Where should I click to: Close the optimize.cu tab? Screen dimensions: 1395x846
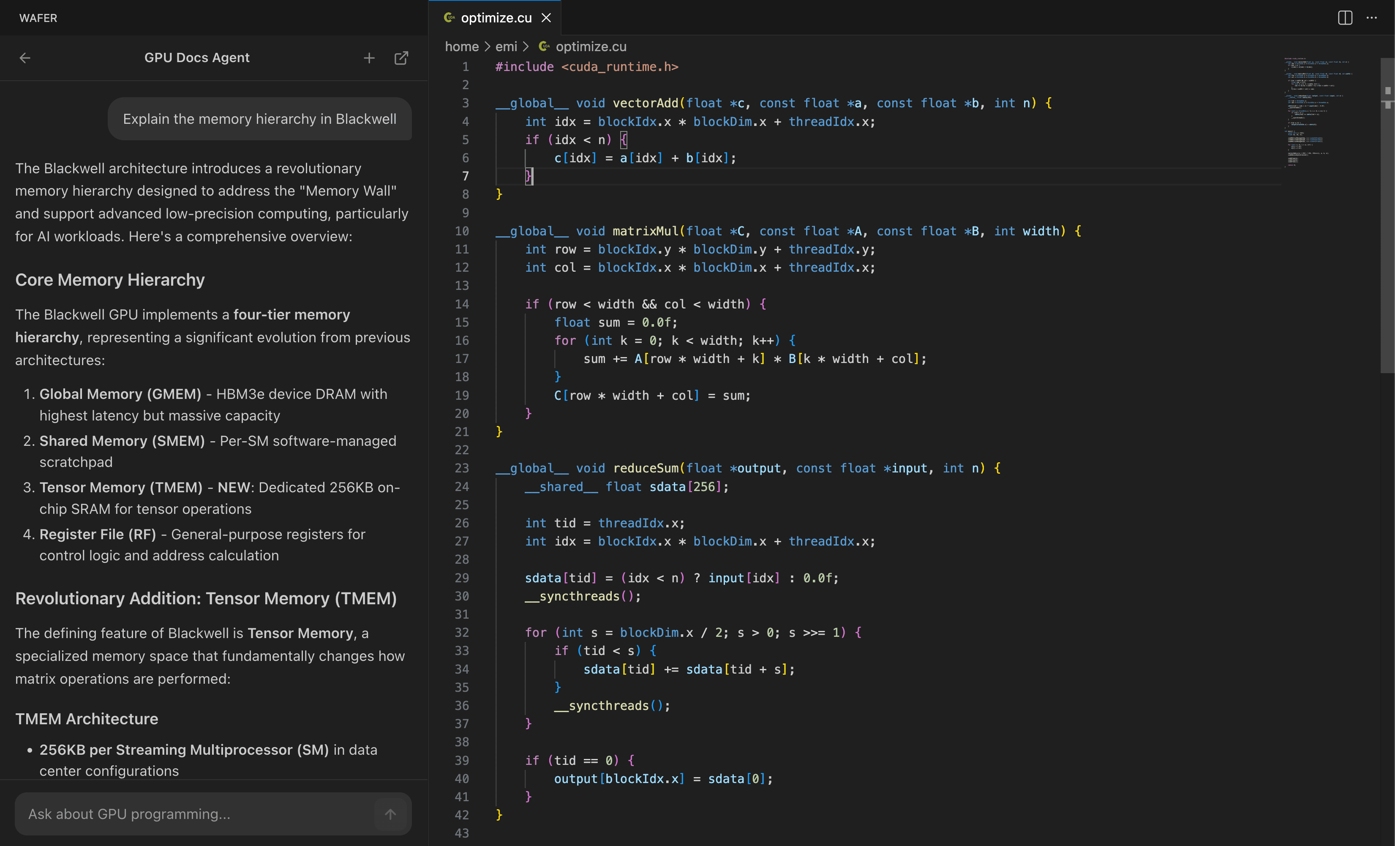click(546, 18)
